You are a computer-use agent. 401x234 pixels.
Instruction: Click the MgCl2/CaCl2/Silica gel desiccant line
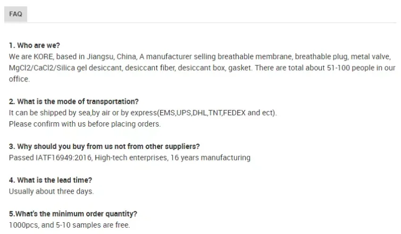pyautogui.click(x=202, y=68)
